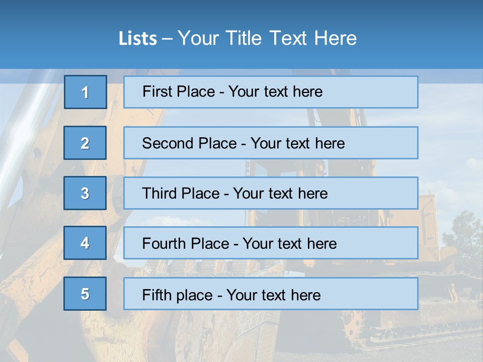Click the shiny hydraulic cylinder in the background

click(x=20, y=116)
